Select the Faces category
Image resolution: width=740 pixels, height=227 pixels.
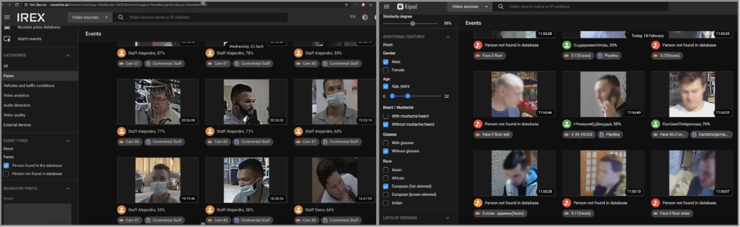pos(39,76)
